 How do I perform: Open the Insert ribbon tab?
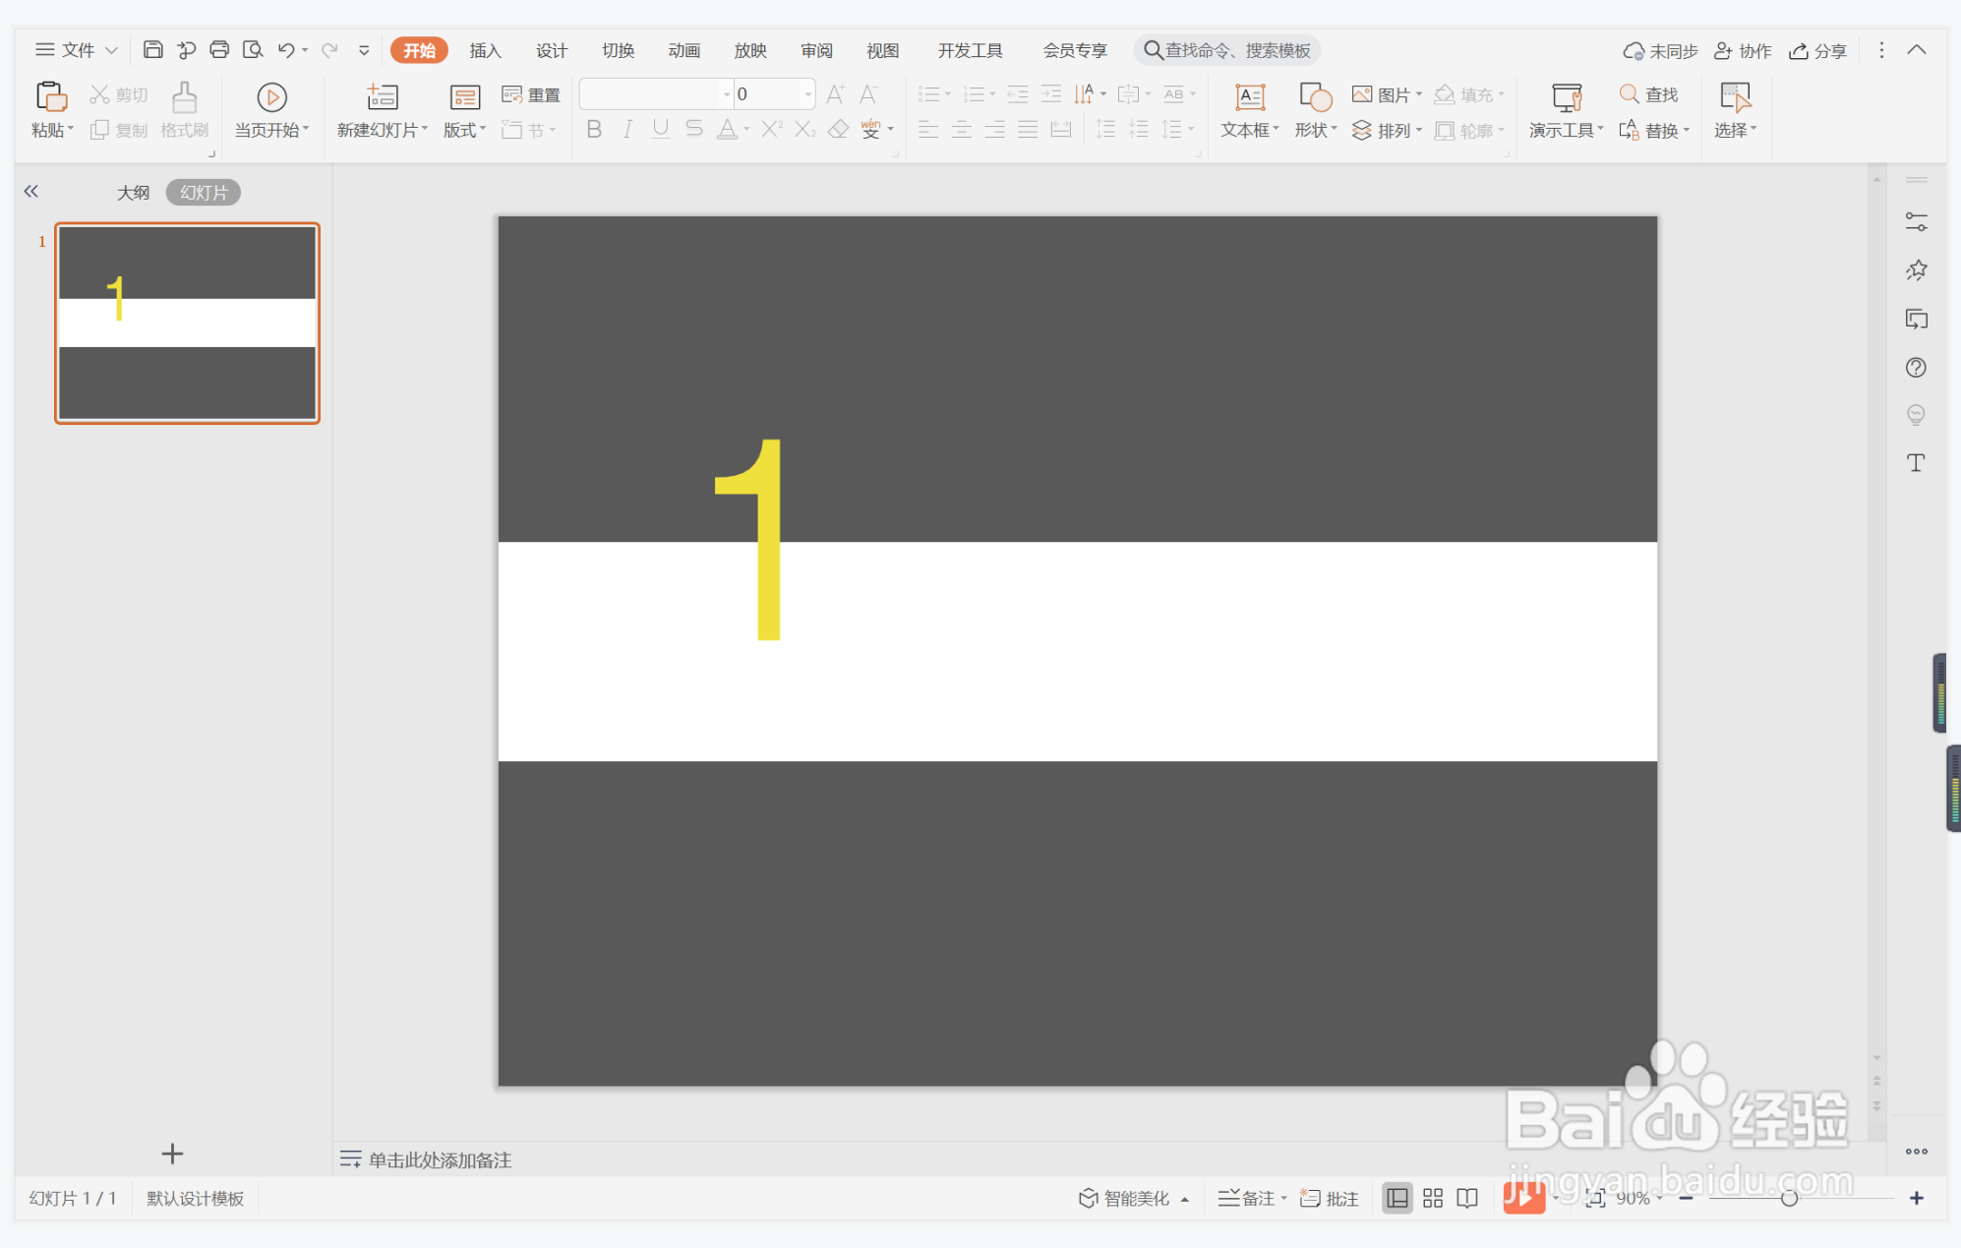click(485, 50)
